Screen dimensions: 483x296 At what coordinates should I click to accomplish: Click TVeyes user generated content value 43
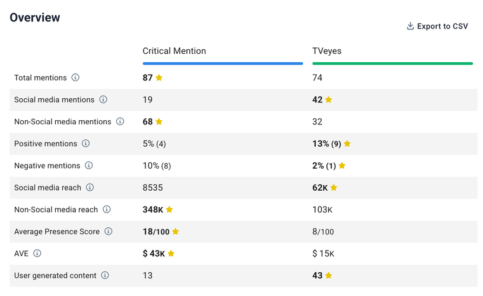(x=317, y=275)
